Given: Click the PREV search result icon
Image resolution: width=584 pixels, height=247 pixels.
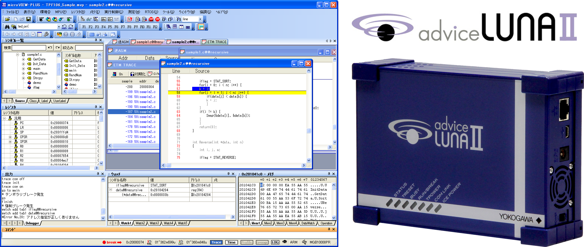Looking at the screenshot, I should pos(64,27).
